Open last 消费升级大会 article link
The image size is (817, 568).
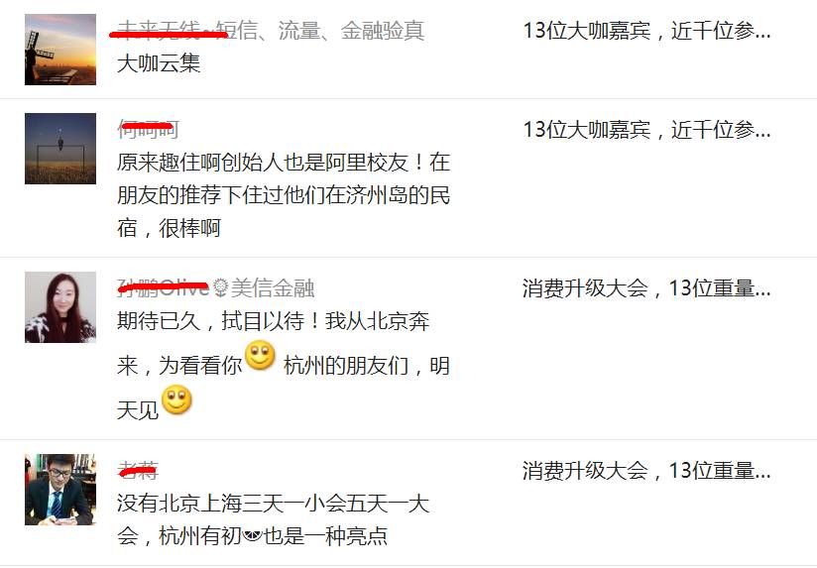pyautogui.click(x=646, y=471)
